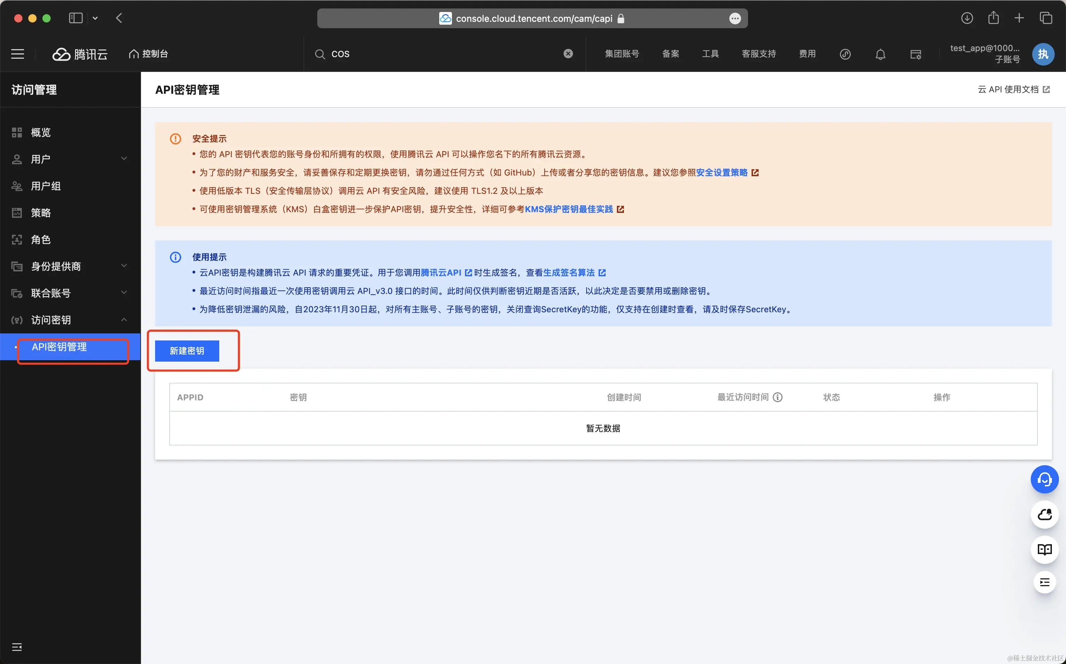Open 备案 menu
The height and width of the screenshot is (664, 1066).
(x=670, y=54)
